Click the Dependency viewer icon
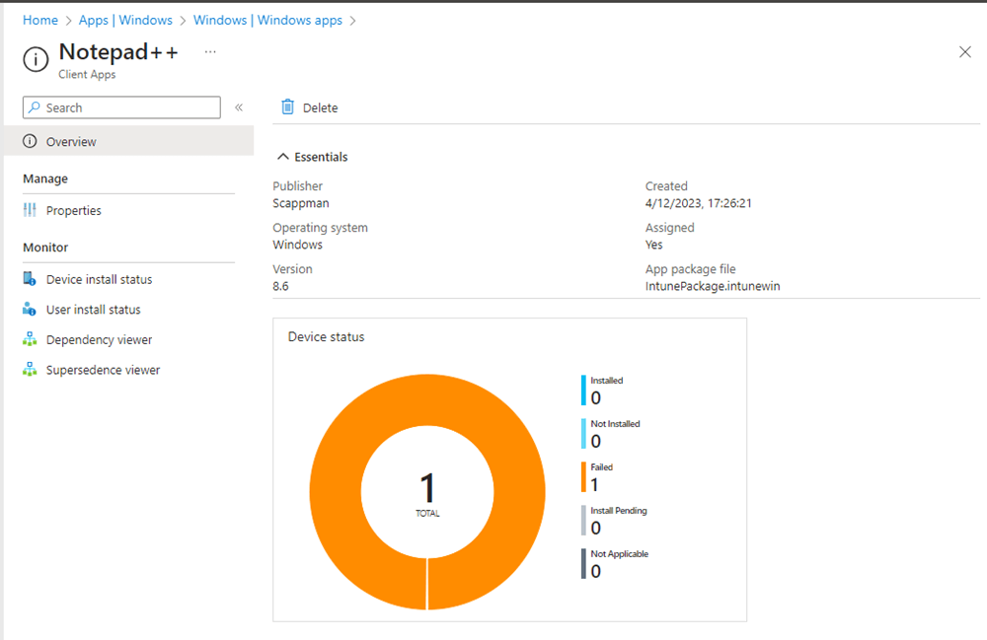The image size is (987, 640). point(30,339)
